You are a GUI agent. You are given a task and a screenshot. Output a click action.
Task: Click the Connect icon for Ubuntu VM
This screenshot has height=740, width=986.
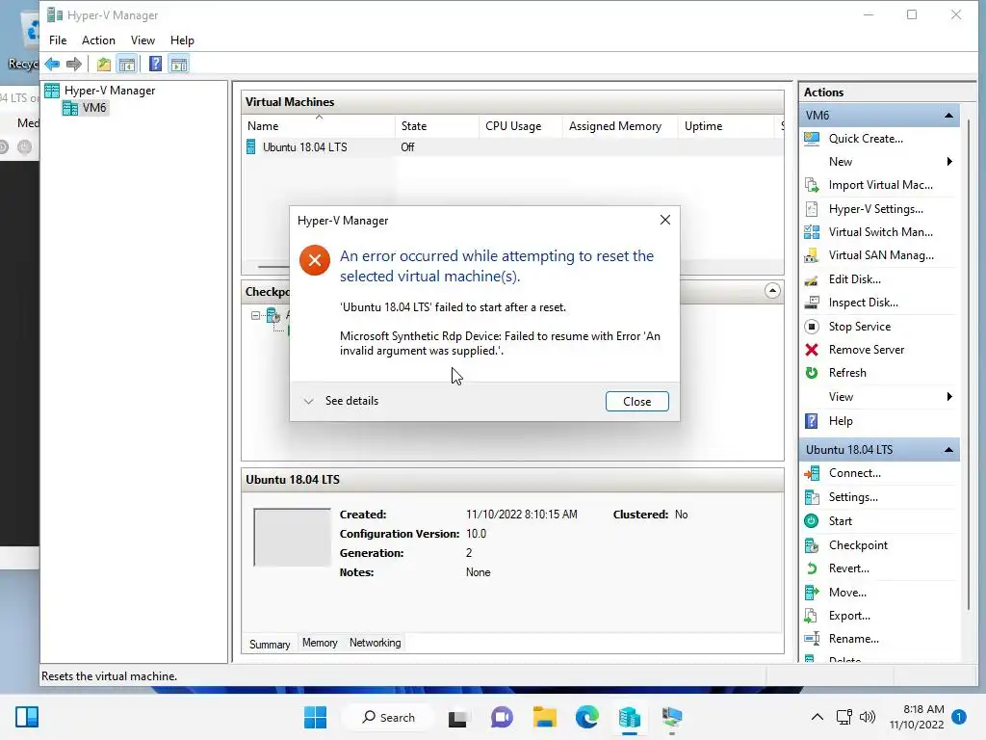click(x=812, y=473)
